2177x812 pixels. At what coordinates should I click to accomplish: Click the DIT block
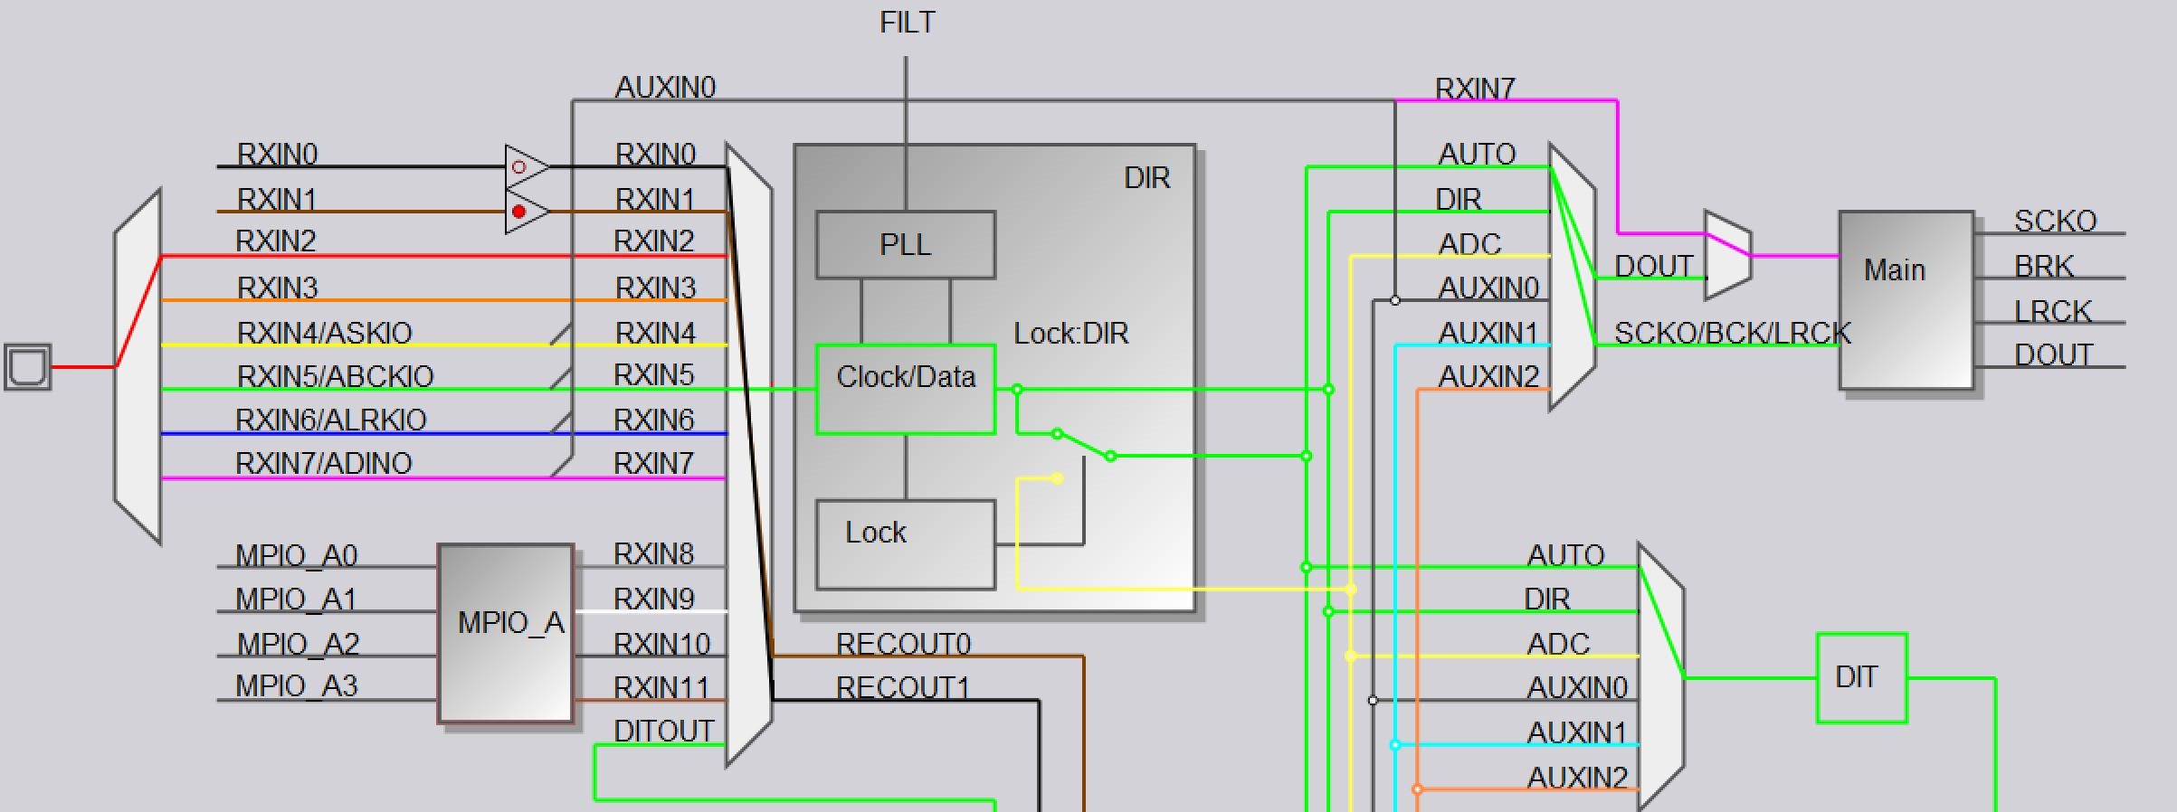(x=1862, y=678)
